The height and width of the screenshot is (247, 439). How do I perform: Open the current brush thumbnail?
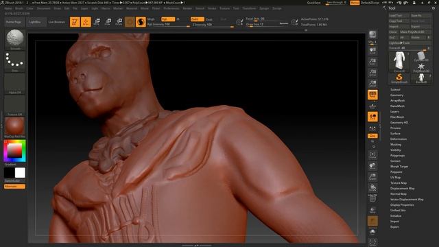point(15,40)
